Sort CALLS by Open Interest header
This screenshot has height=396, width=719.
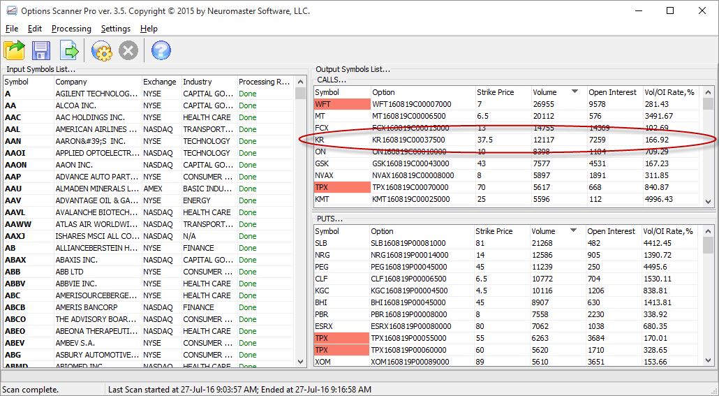tap(615, 92)
